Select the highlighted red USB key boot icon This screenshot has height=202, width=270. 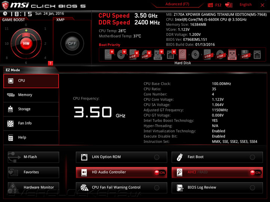232,55
